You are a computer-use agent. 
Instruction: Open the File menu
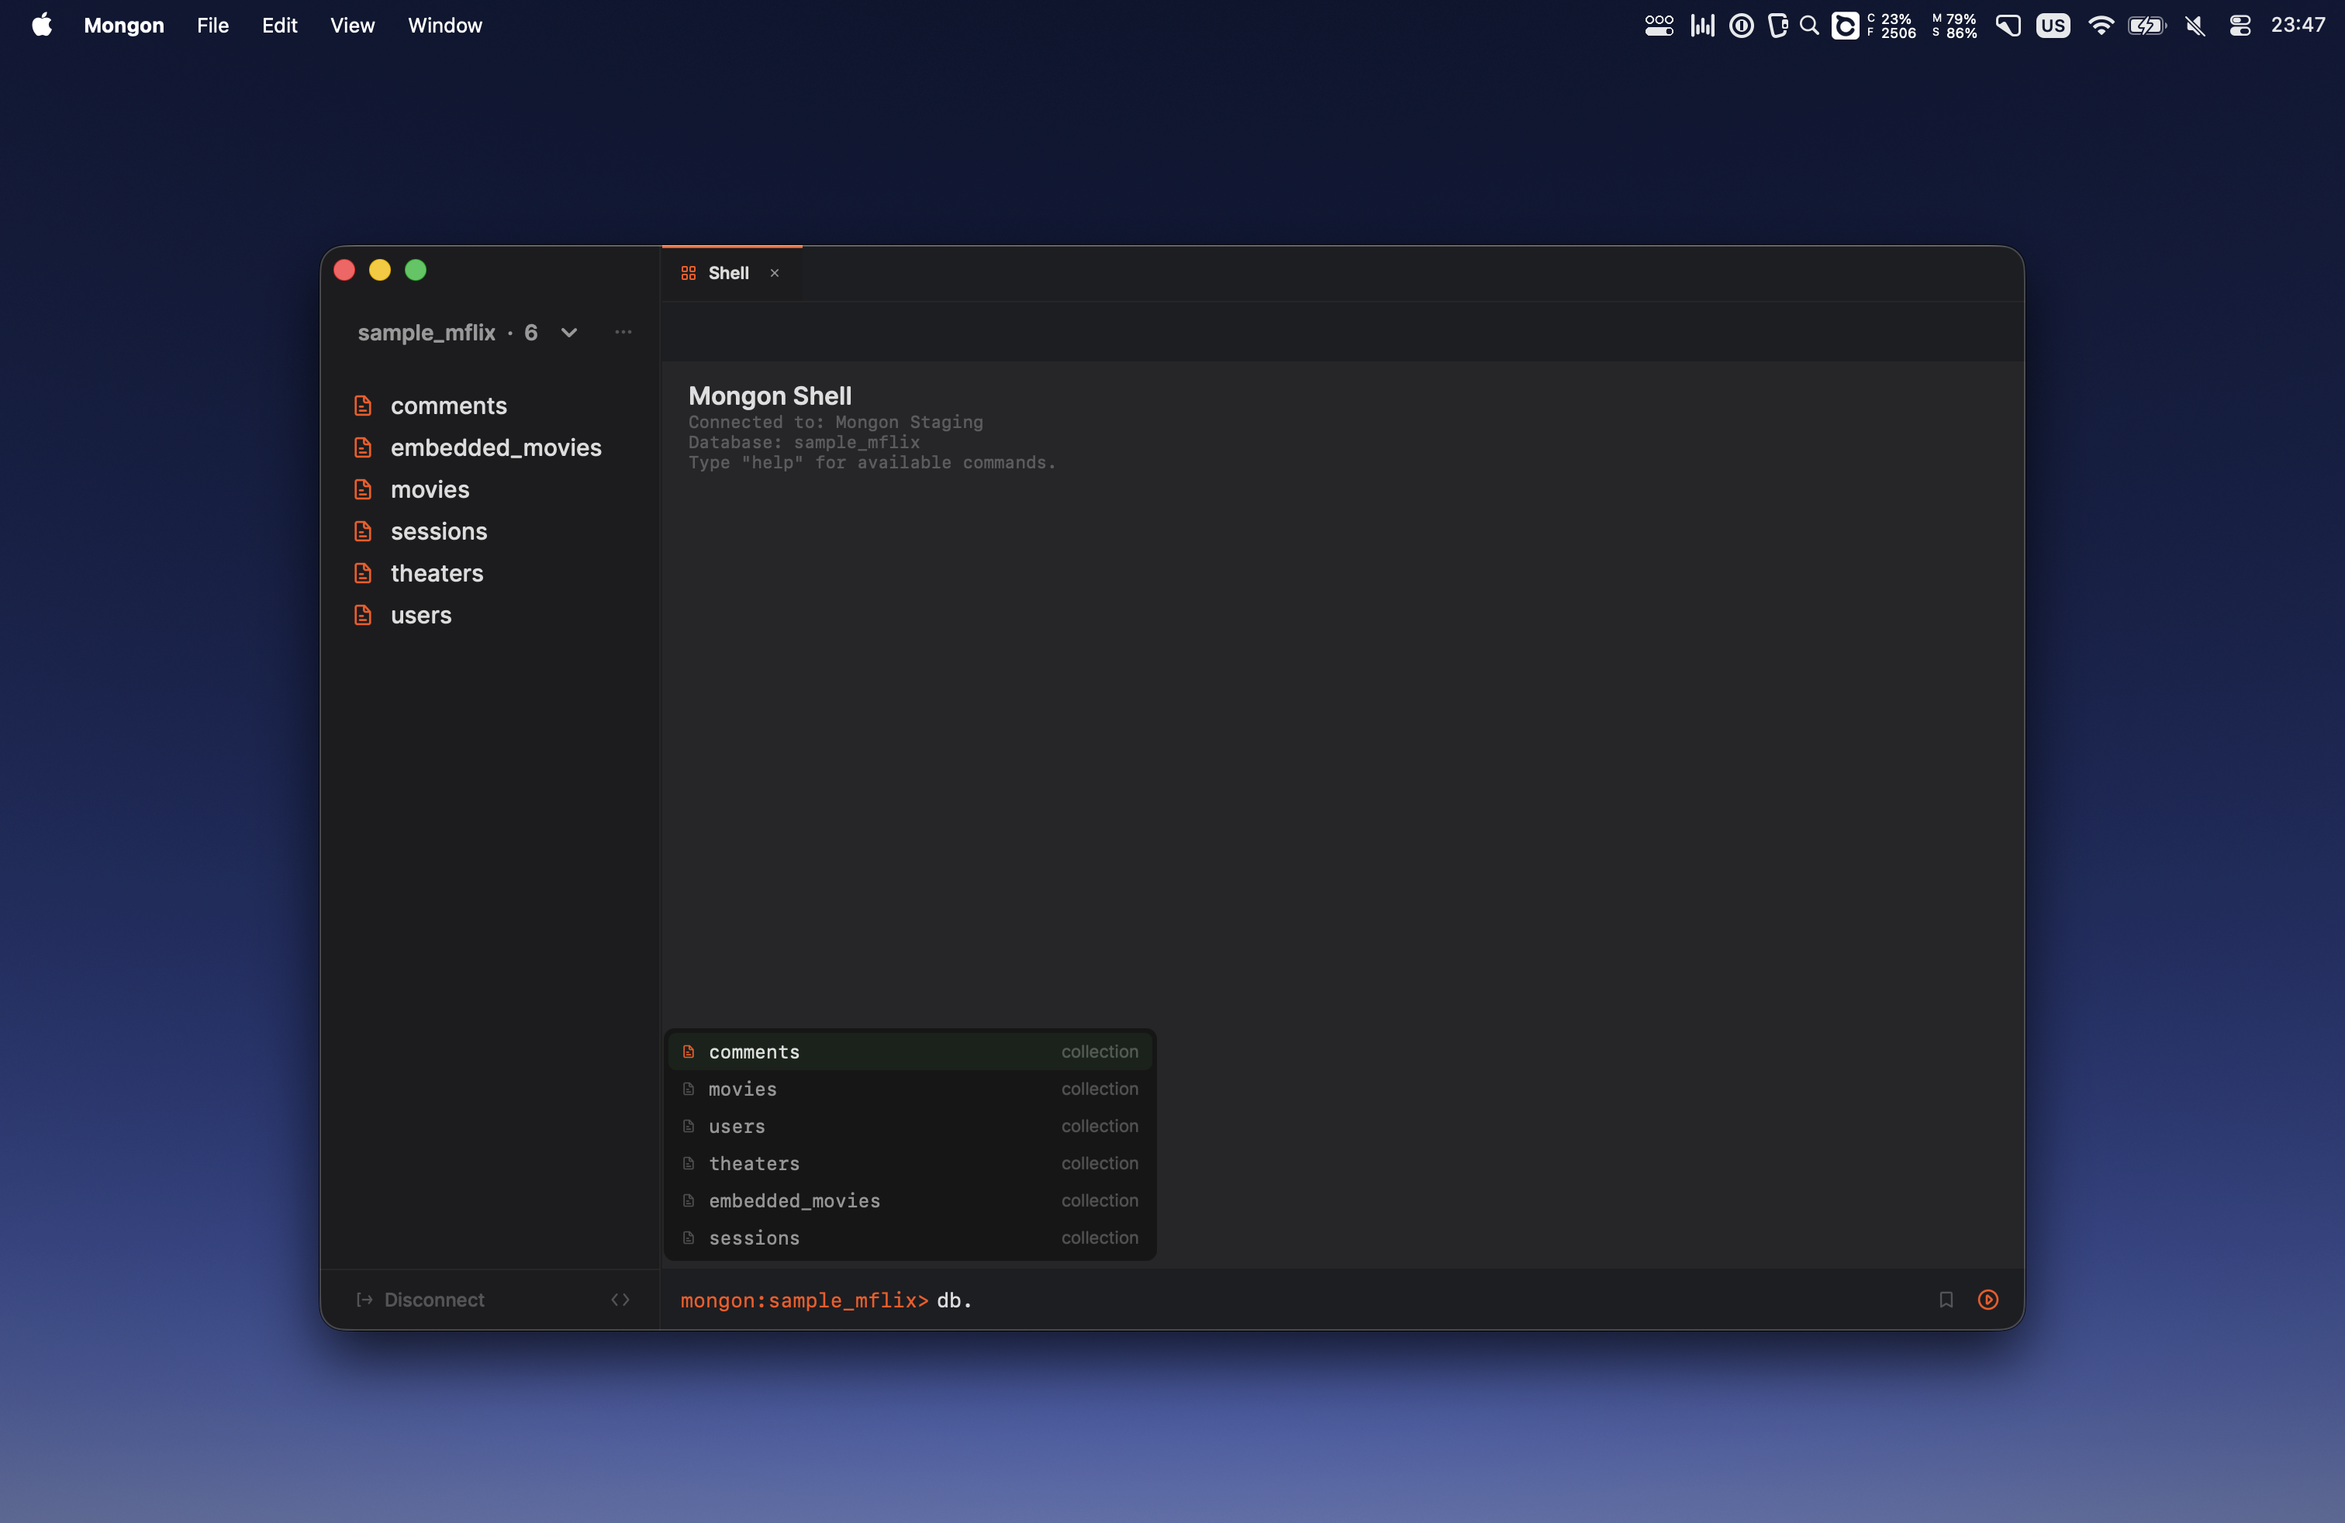click(x=212, y=26)
